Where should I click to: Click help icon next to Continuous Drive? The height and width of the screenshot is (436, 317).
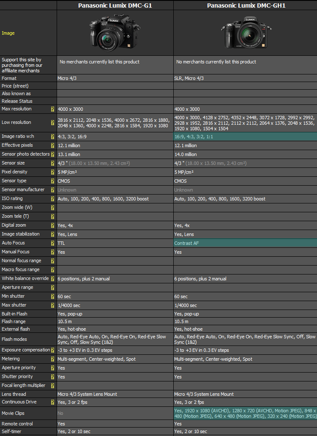52,402
